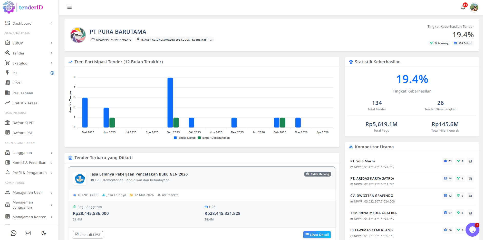
Task: Open the email envelope icon in sidebar footer
Action: [28, 233]
